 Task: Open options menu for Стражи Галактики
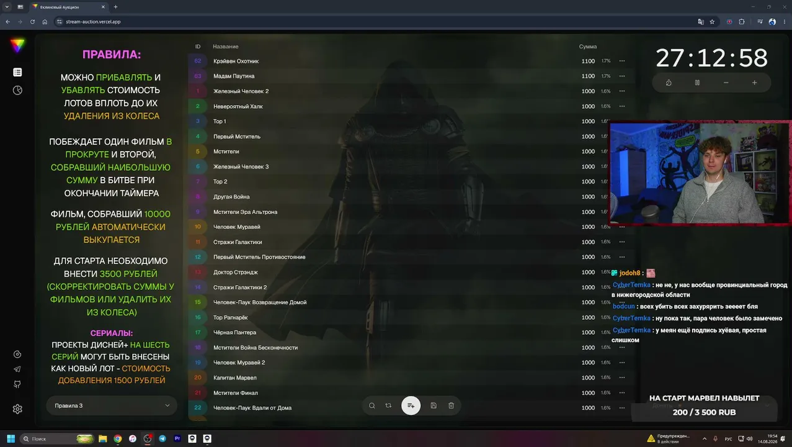[x=622, y=242]
